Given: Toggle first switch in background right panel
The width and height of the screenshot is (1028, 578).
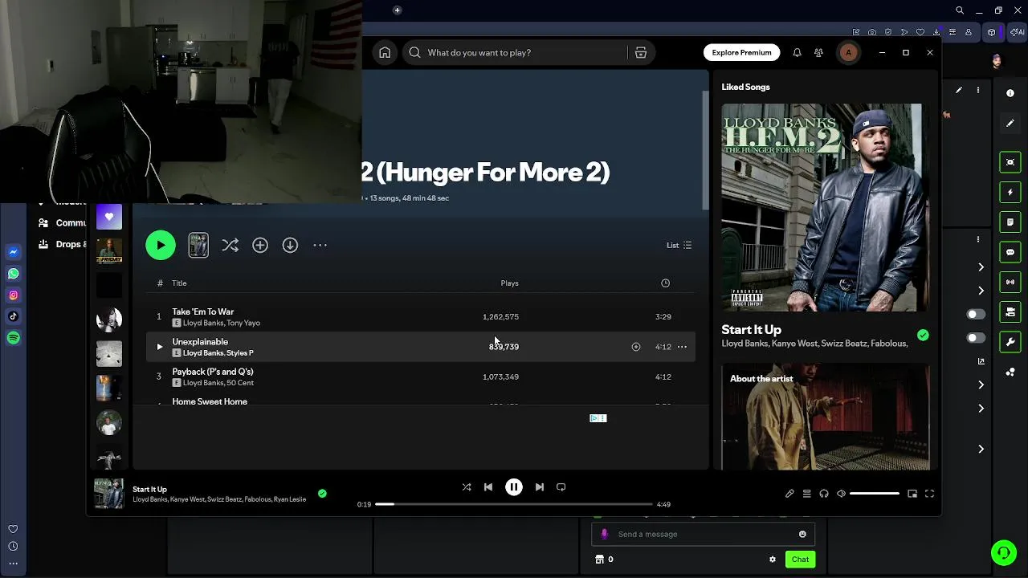Looking at the screenshot, I should click(976, 314).
